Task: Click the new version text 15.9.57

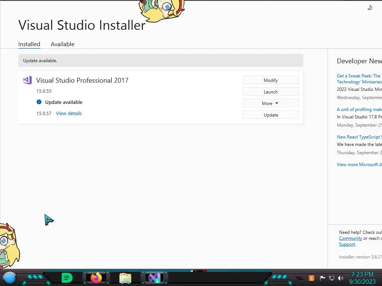Action: coord(44,113)
